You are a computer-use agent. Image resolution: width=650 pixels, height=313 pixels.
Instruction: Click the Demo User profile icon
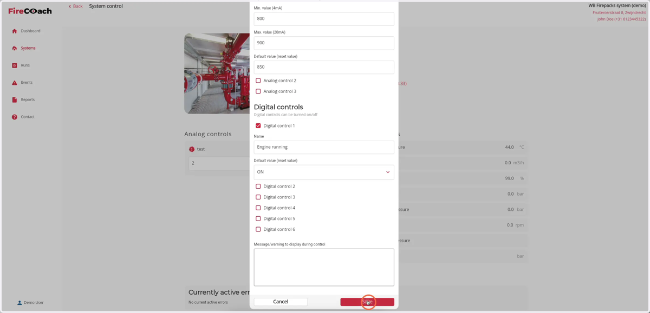pos(19,303)
